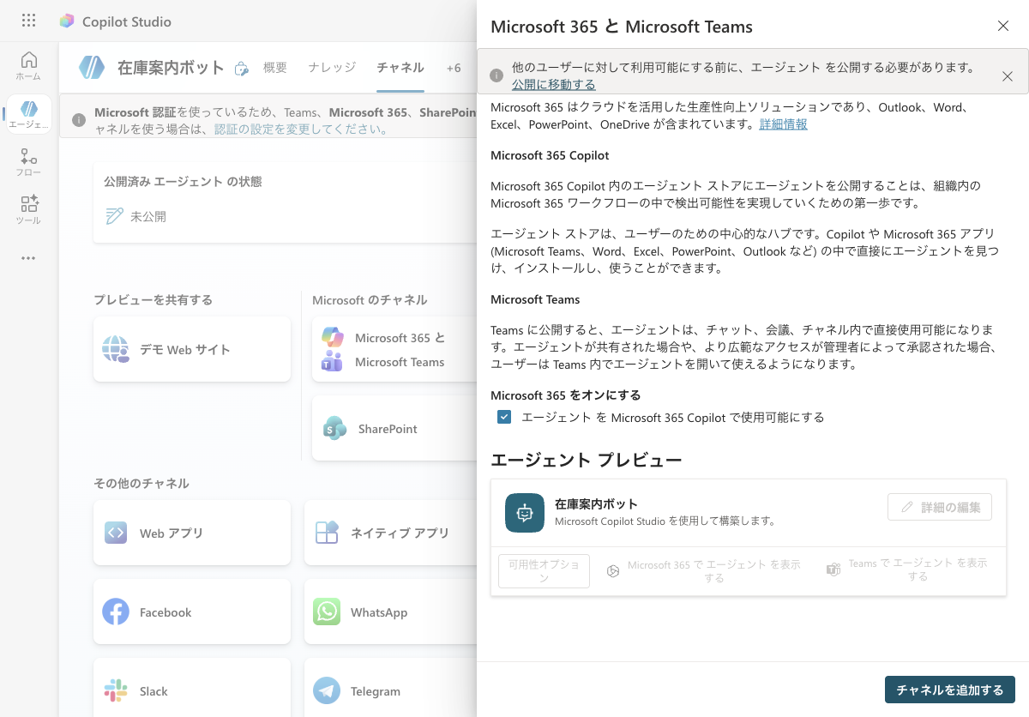Switch to the 概要 tab
Screen dimensions: 1029x717
click(275, 68)
